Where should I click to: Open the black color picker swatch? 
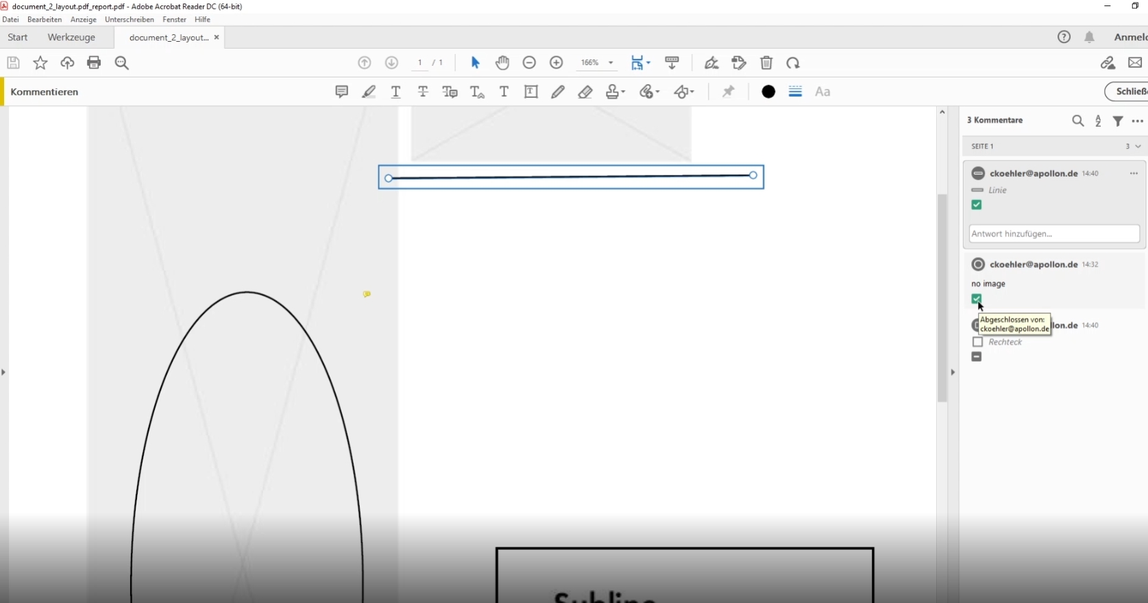(768, 92)
